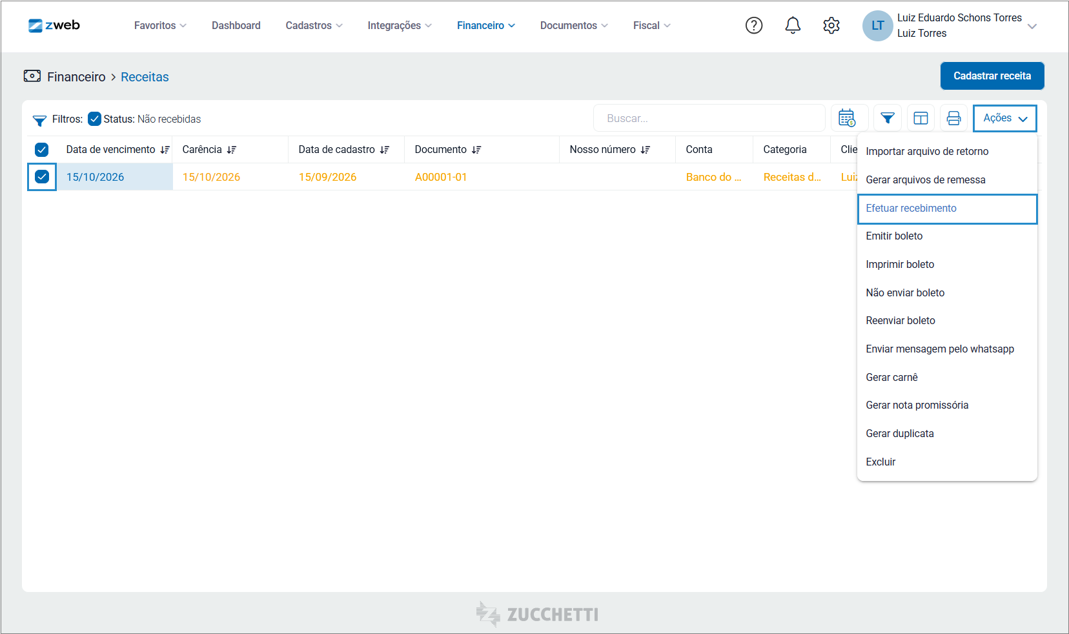The height and width of the screenshot is (634, 1069).
Task: Collapse the Ações dropdown
Action: 1004,118
